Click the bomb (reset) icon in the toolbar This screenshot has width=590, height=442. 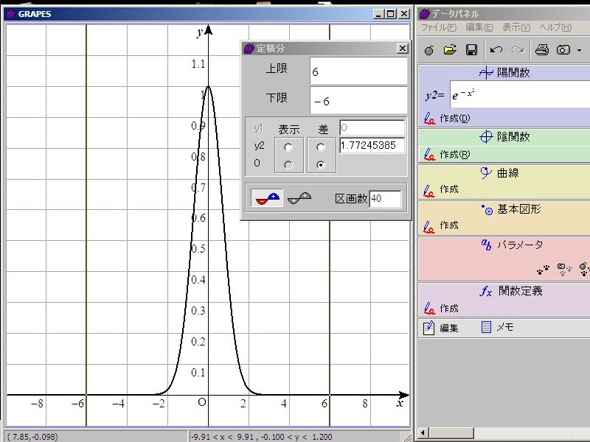pyautogui.click(x=429, y=50)
